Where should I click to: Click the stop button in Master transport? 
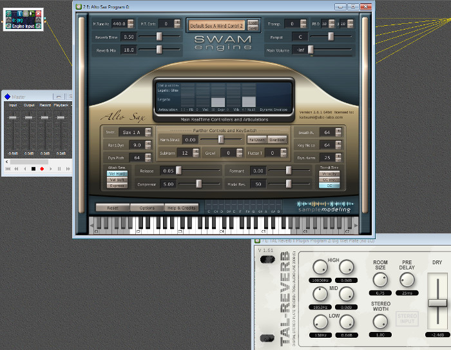pos(34,169)
